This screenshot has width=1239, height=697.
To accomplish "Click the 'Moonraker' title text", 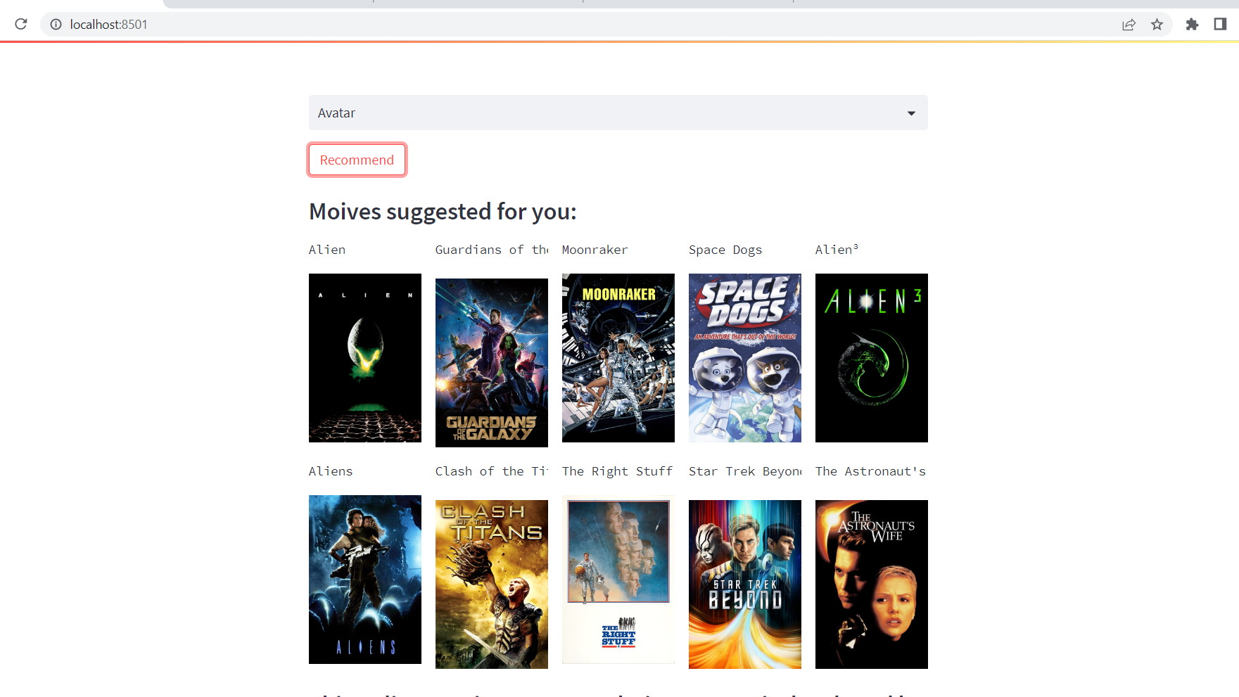I will tap(595, 250).
